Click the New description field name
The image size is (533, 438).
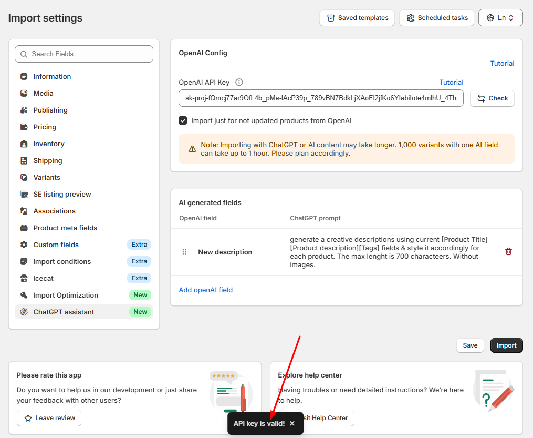(225, 252)
